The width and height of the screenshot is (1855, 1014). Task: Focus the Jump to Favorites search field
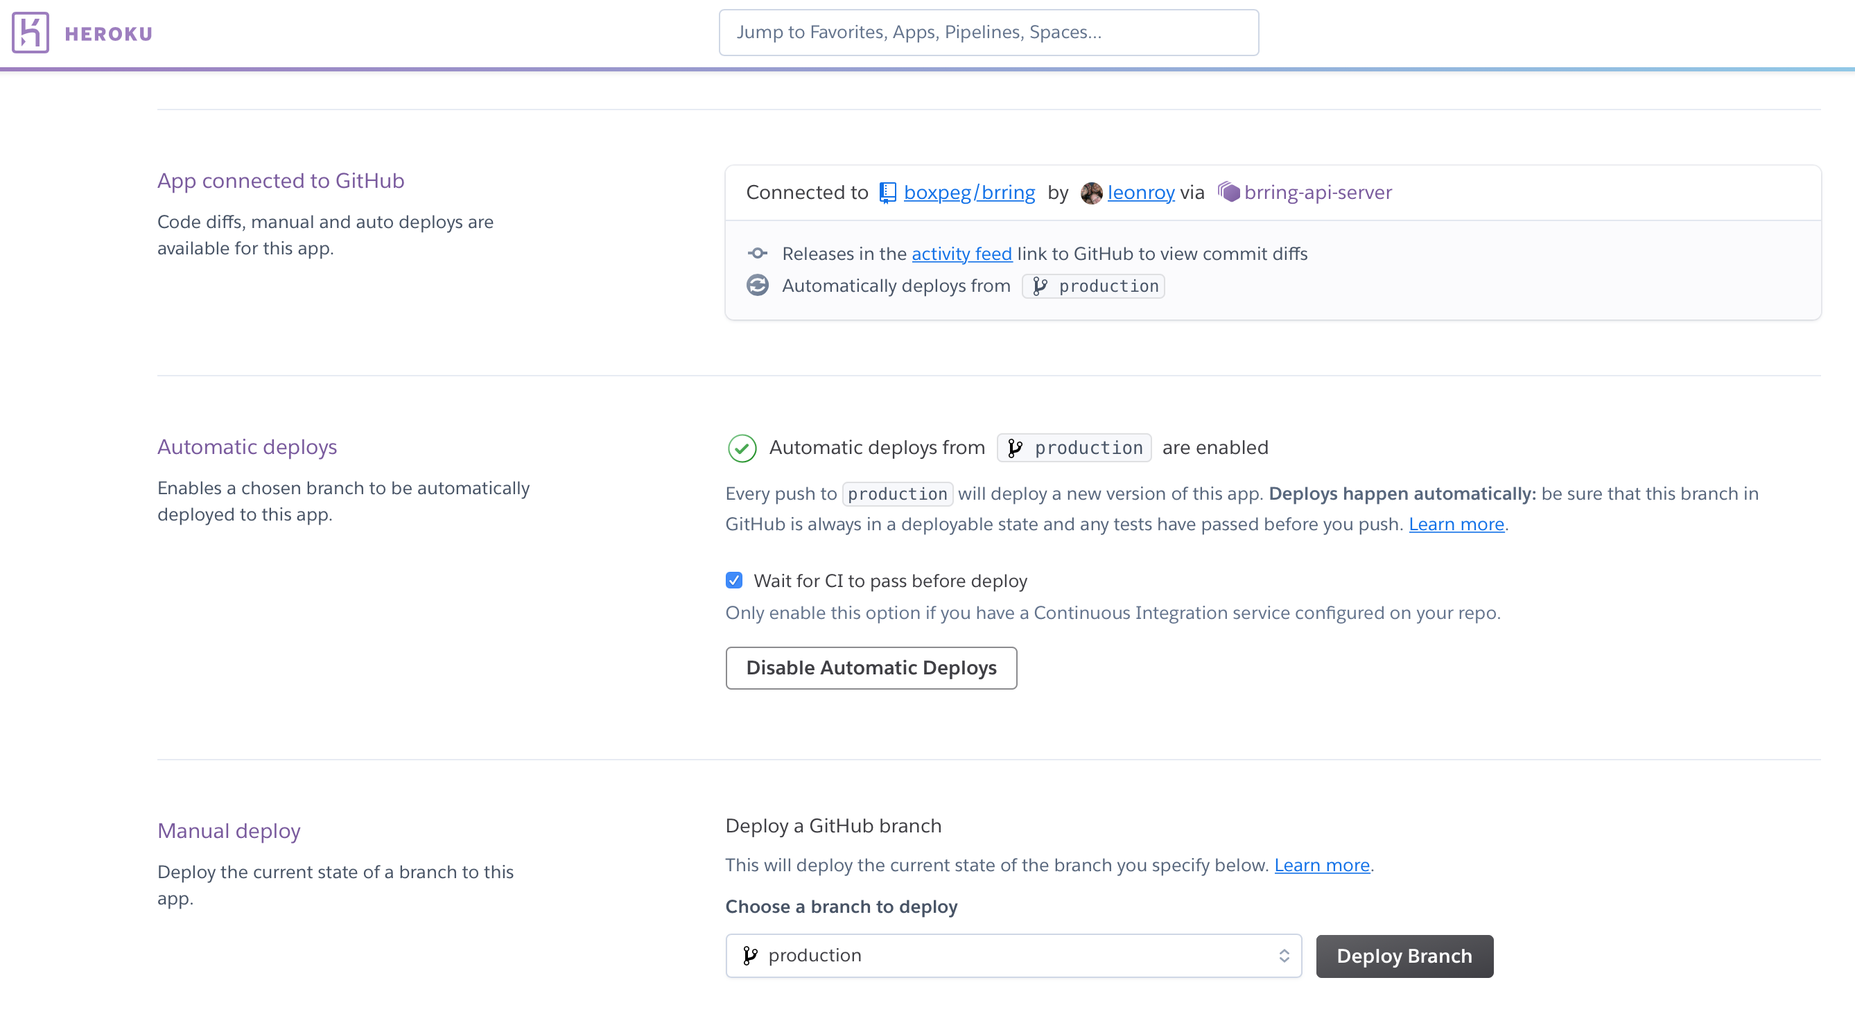tap(988, 33)
